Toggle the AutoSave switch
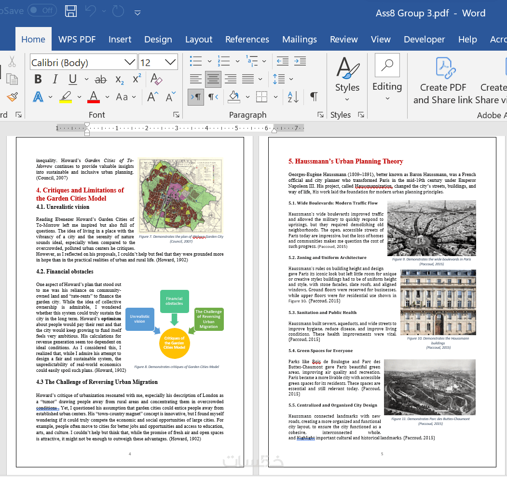Screen dimensions: 507x477 pos(42,11)
